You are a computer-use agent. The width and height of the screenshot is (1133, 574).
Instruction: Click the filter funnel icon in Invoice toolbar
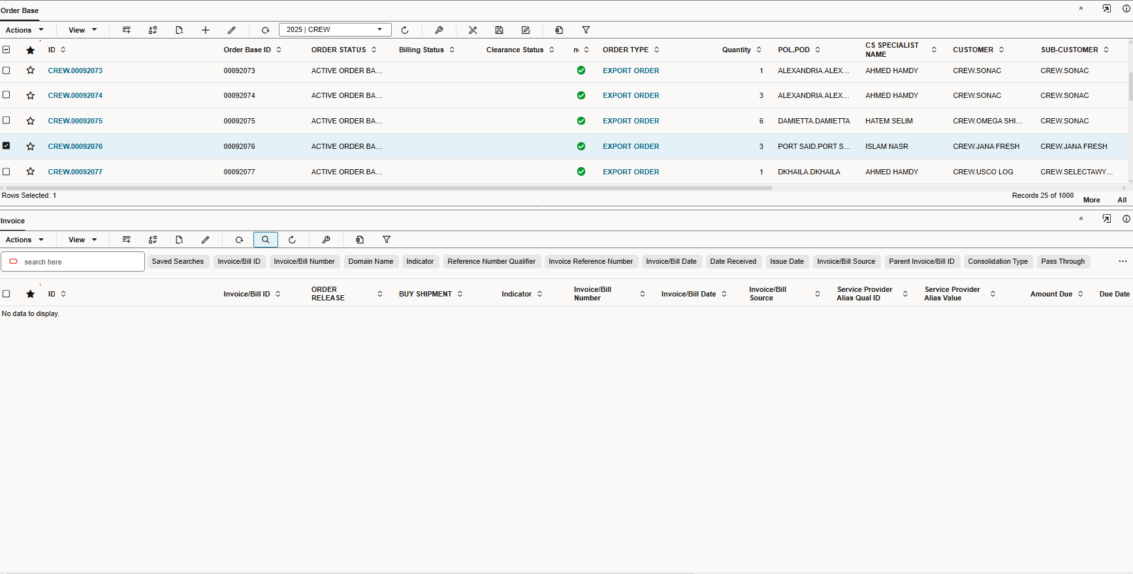387,240
